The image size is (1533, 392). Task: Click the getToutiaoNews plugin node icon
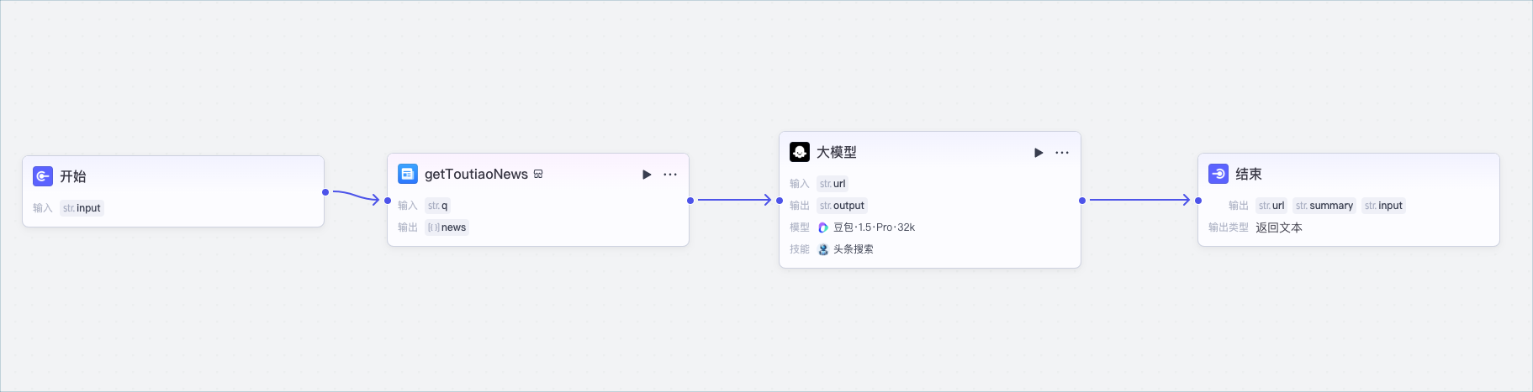(408, 174)
